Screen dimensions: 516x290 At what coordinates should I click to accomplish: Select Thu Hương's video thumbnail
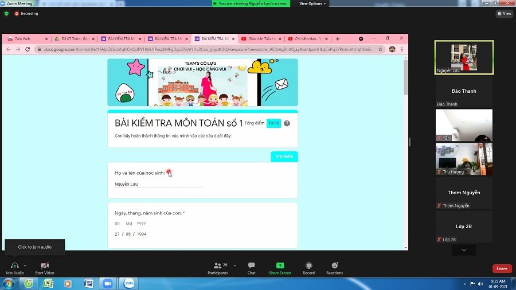click(464, 159)
